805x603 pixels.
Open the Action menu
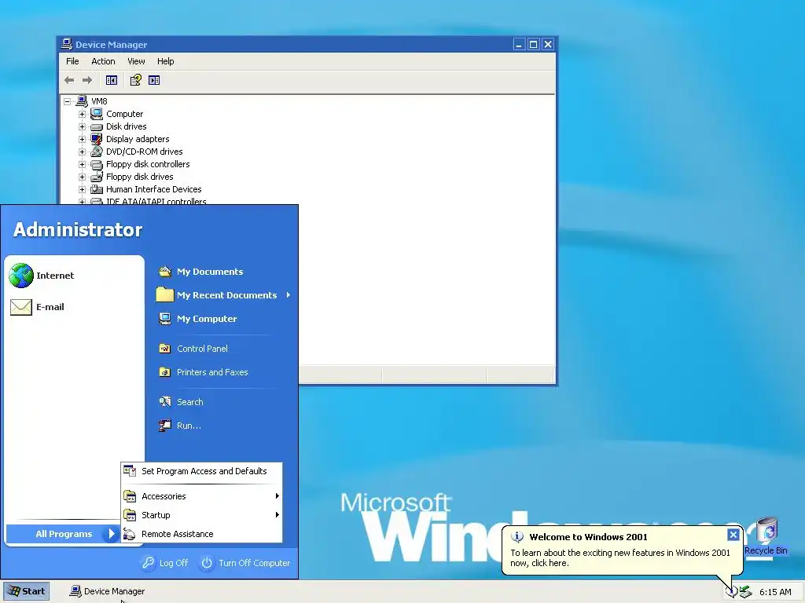coord(103,61)
